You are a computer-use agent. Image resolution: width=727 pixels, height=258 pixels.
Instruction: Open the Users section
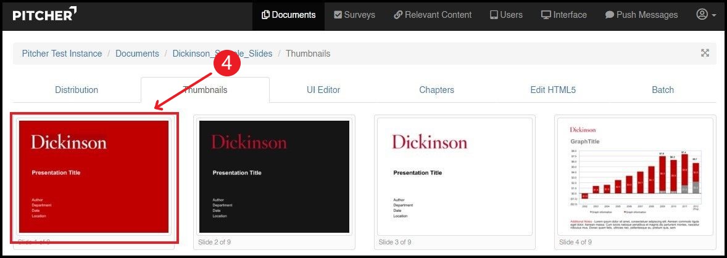tap(506, 15)
